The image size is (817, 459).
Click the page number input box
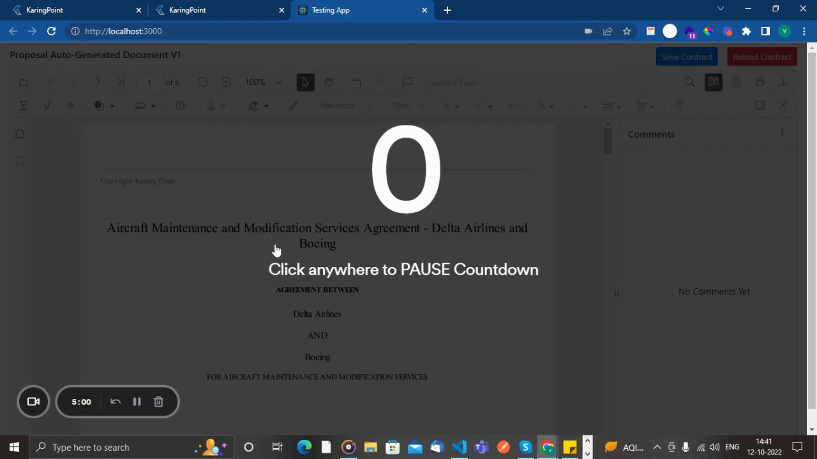[x=149, y=82]
